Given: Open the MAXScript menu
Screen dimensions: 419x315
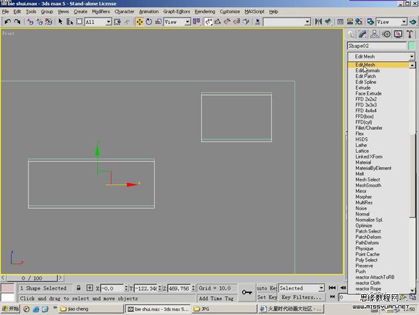Looking at the screenshot, I should pyautogui.click(x=254, y=12).
